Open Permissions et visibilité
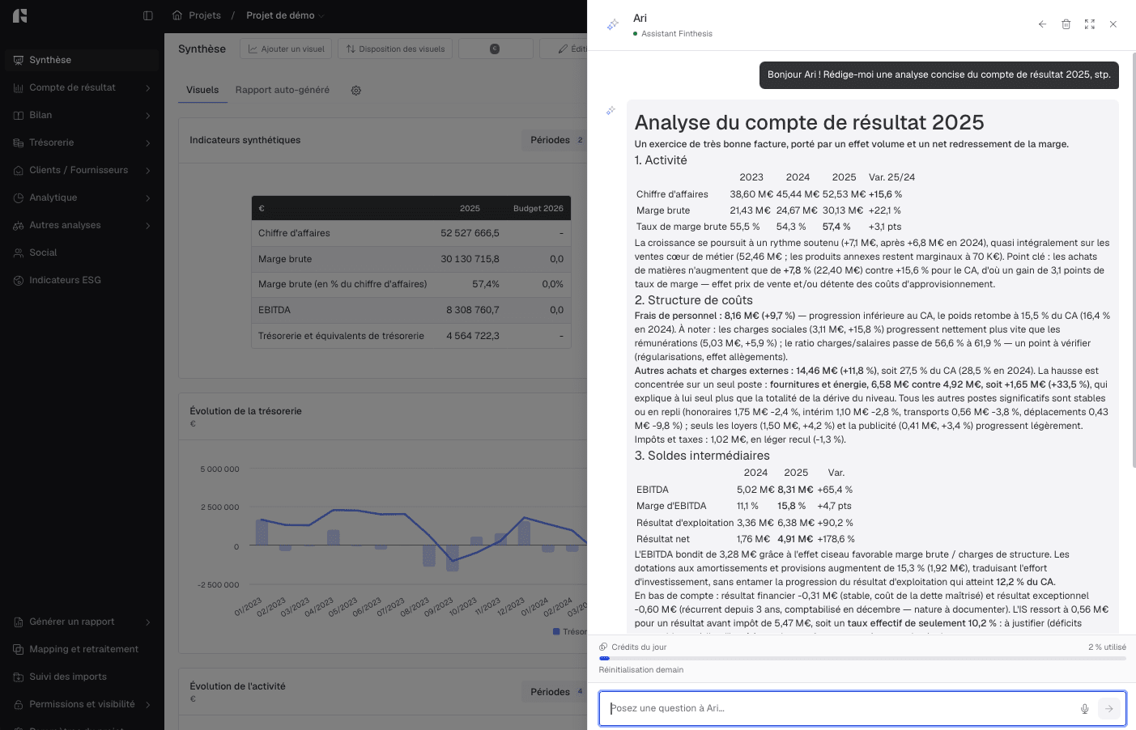This screenshot has width=1136, height=730. point(82,704)
